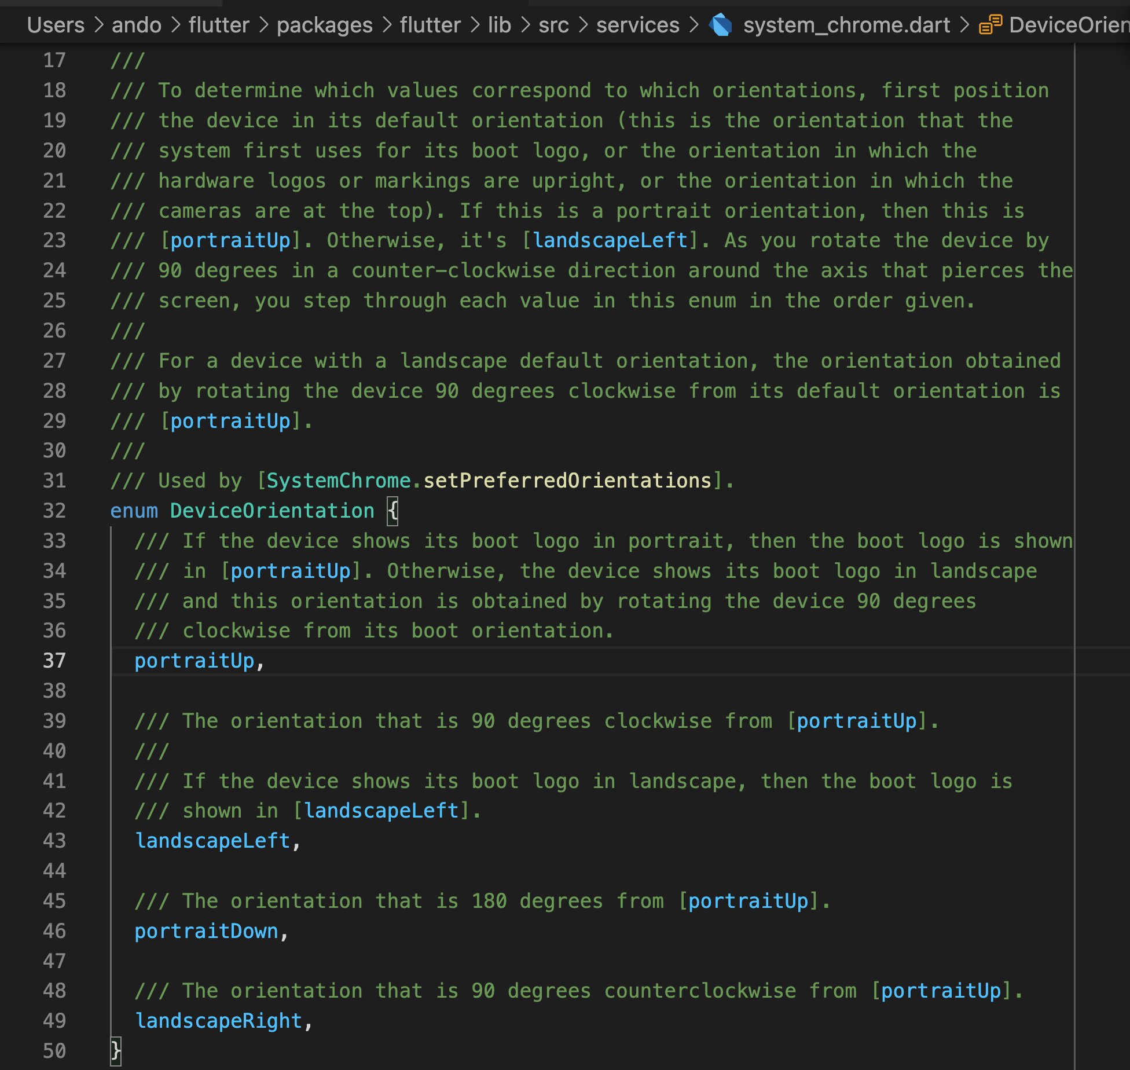Click the Dart file icon in the breadcrumb
Viewport: 1130px width, 1070px height.
click(720, 25)
